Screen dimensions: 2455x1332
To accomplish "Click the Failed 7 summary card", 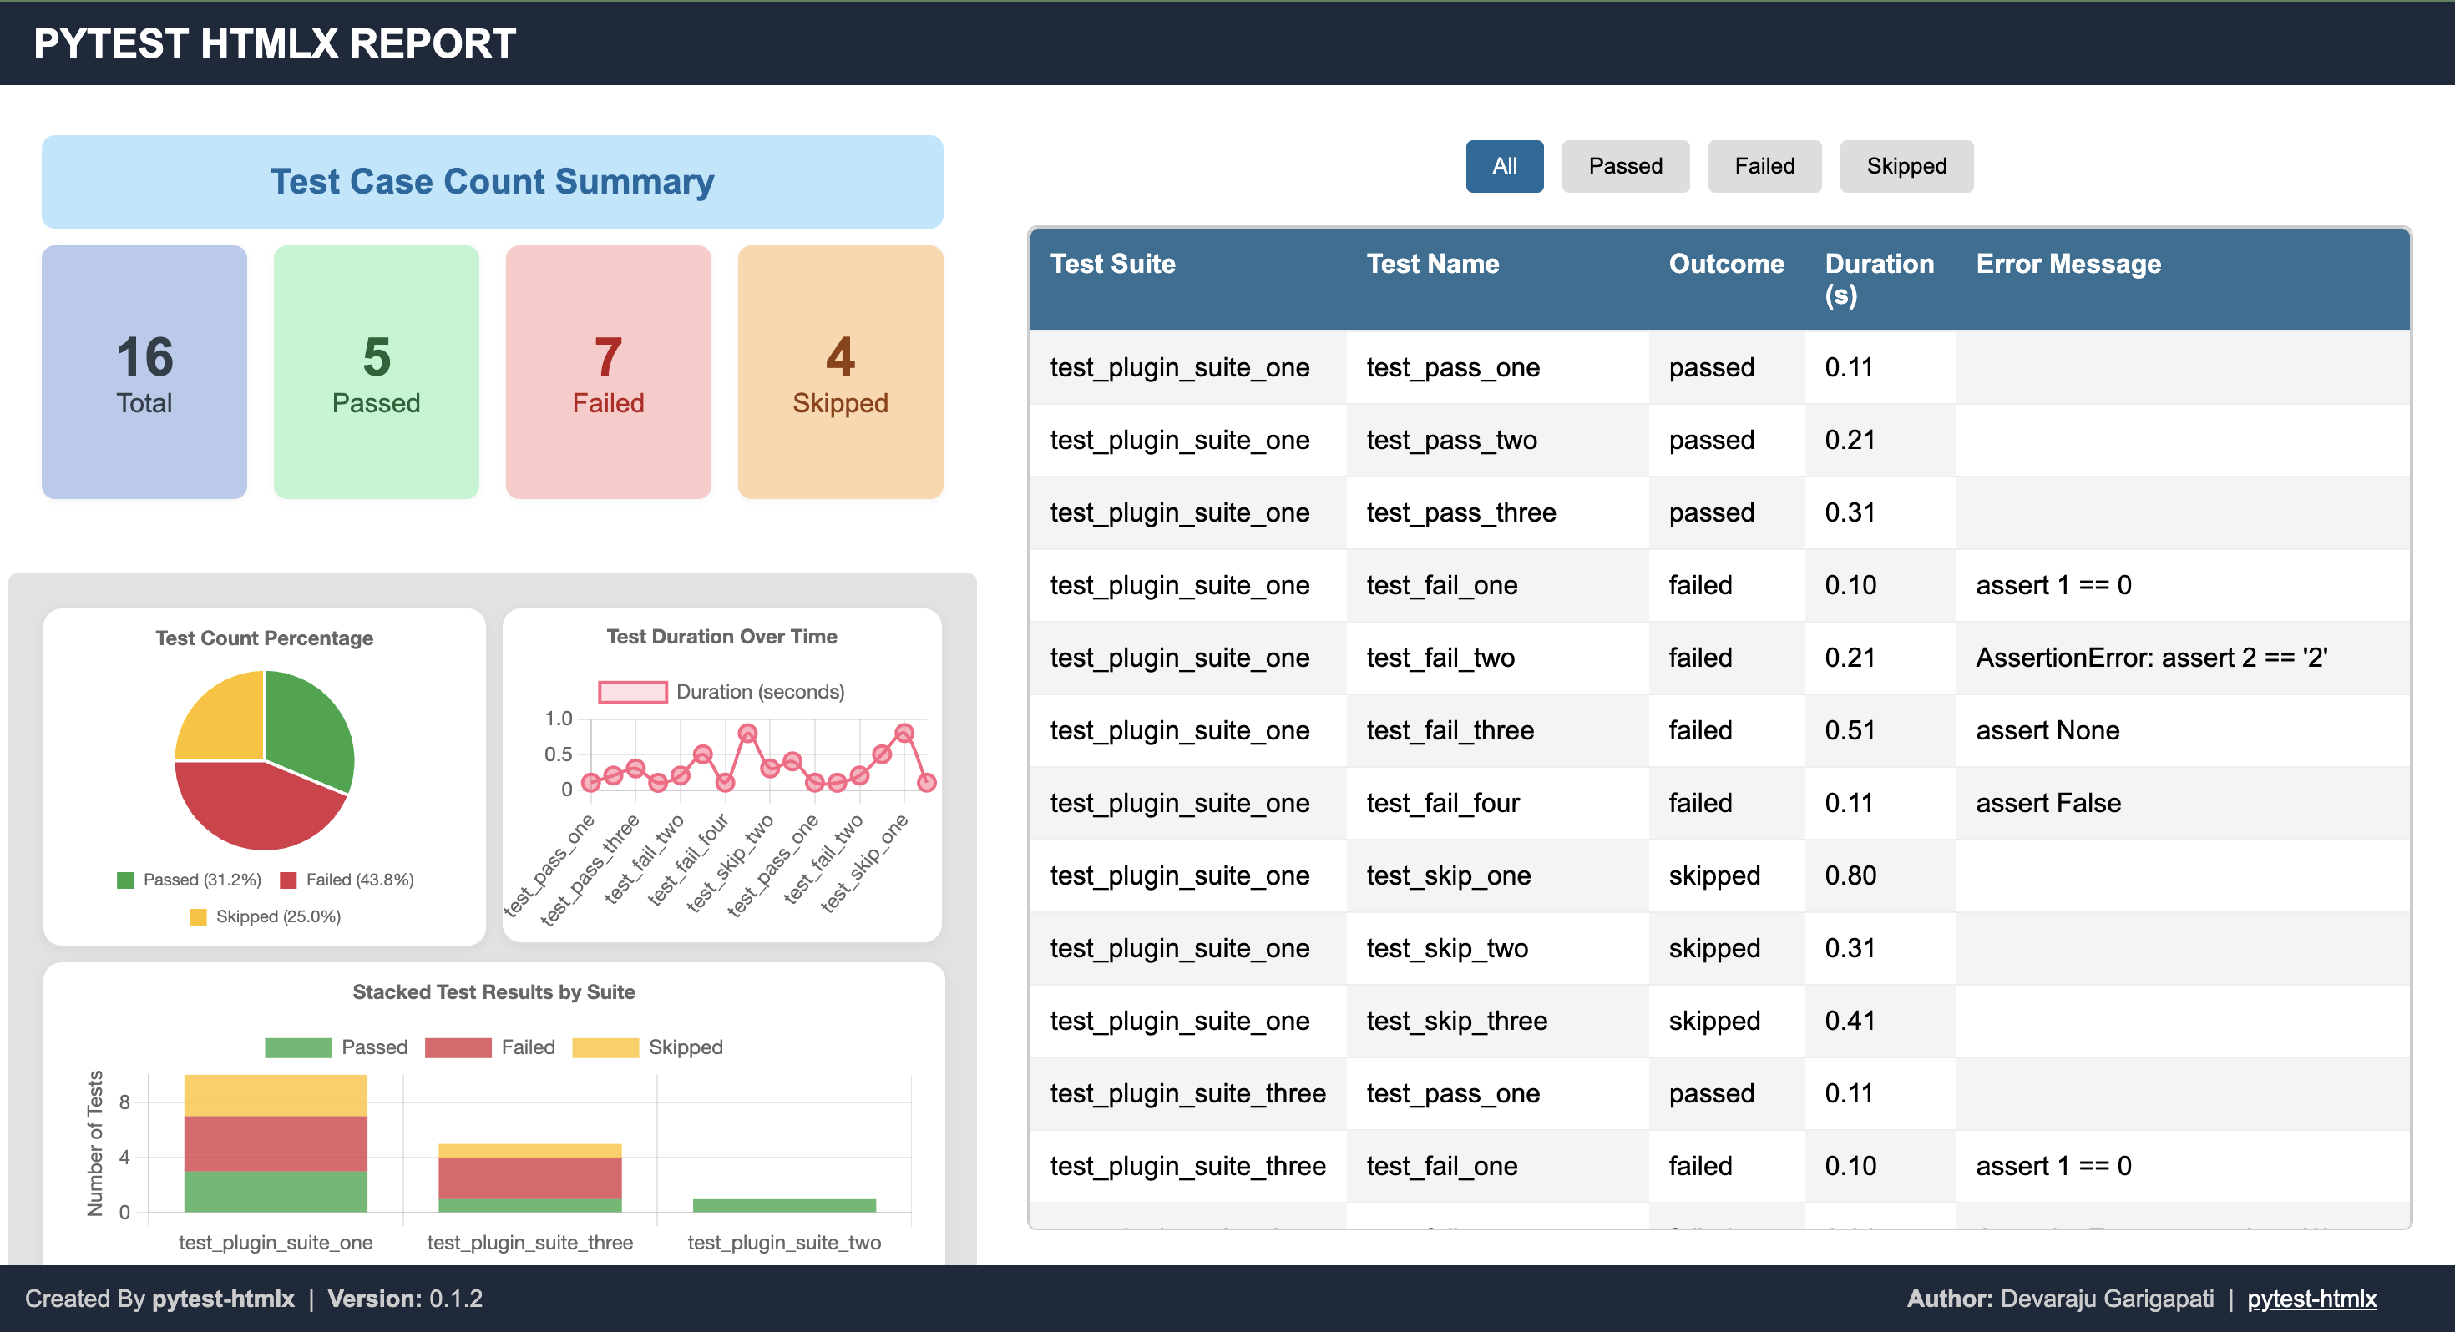I will 608,371.
